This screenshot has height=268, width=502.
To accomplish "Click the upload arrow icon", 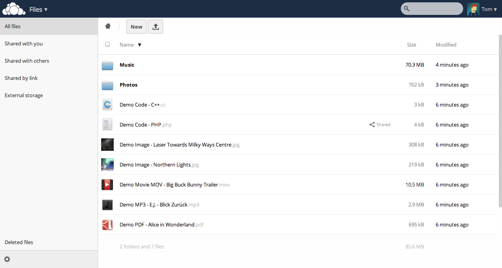I will pyautogui.click(x=156, y=27).
